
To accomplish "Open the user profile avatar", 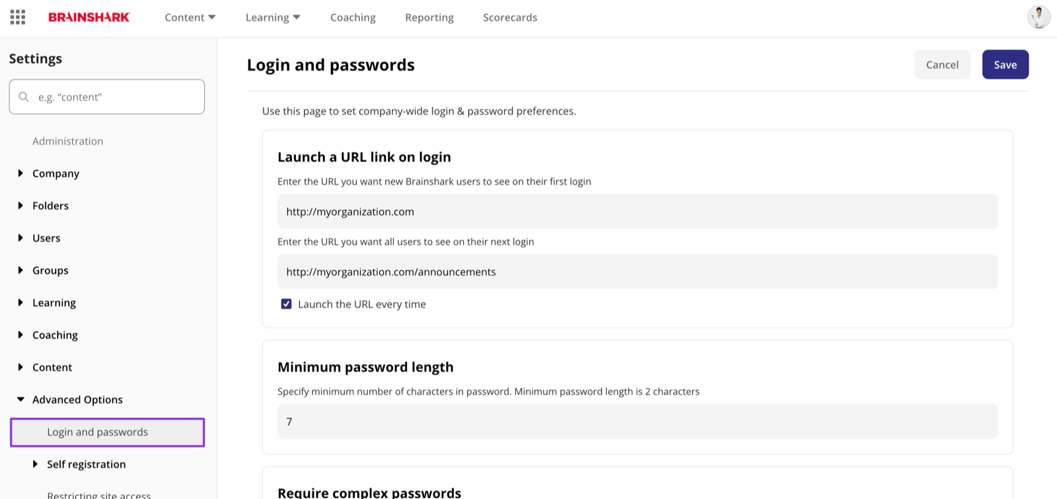I will [x=1039, y=17].
